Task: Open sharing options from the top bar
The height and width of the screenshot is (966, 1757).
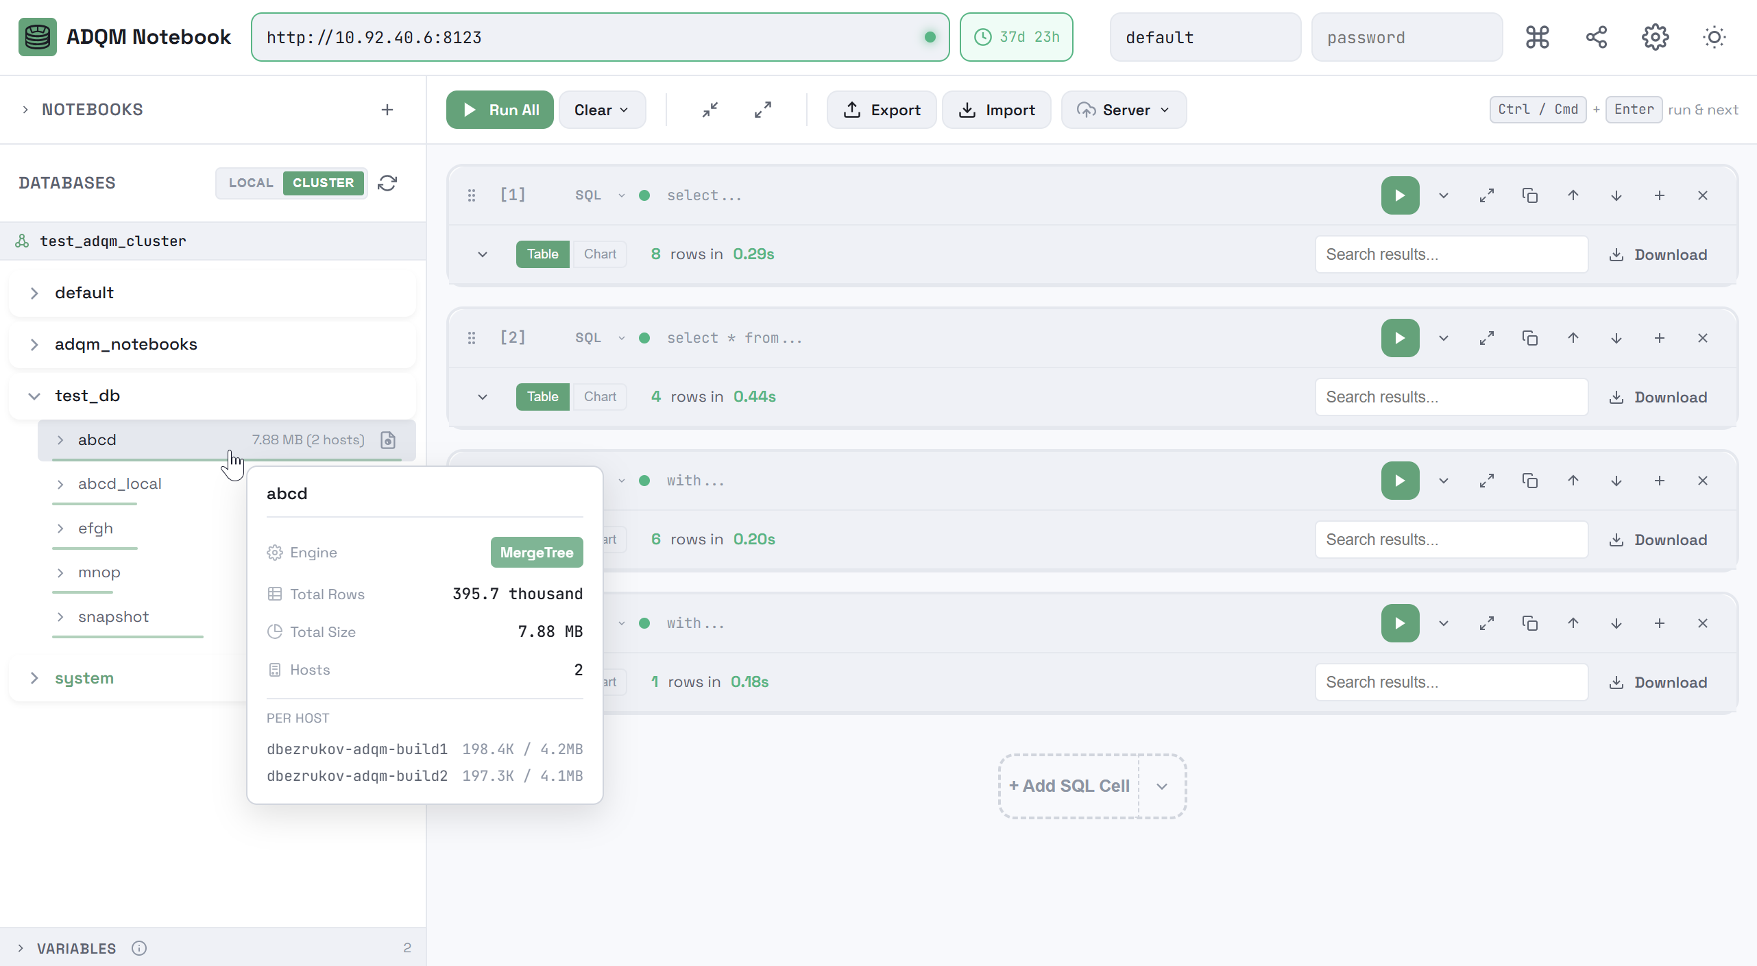Action: 1596,37
